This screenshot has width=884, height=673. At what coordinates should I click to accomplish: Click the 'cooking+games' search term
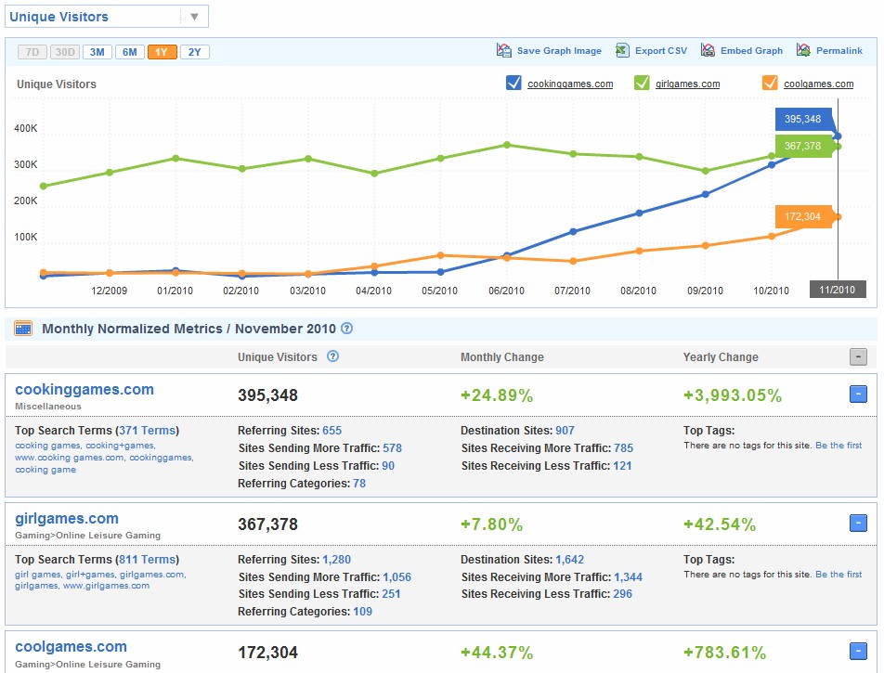pos(120,446)
